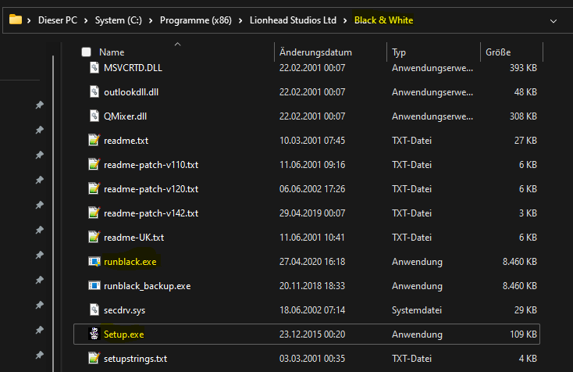Image resolution: width=573 pixels, height=372 pixels.
Task: Expand the chevron after Lionhead Studios Ltd
Action: coord(347,20)
